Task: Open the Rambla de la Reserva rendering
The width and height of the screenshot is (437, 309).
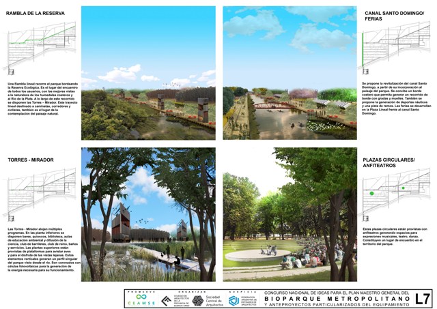Action: pyautogui.click(x=148, y=73)
